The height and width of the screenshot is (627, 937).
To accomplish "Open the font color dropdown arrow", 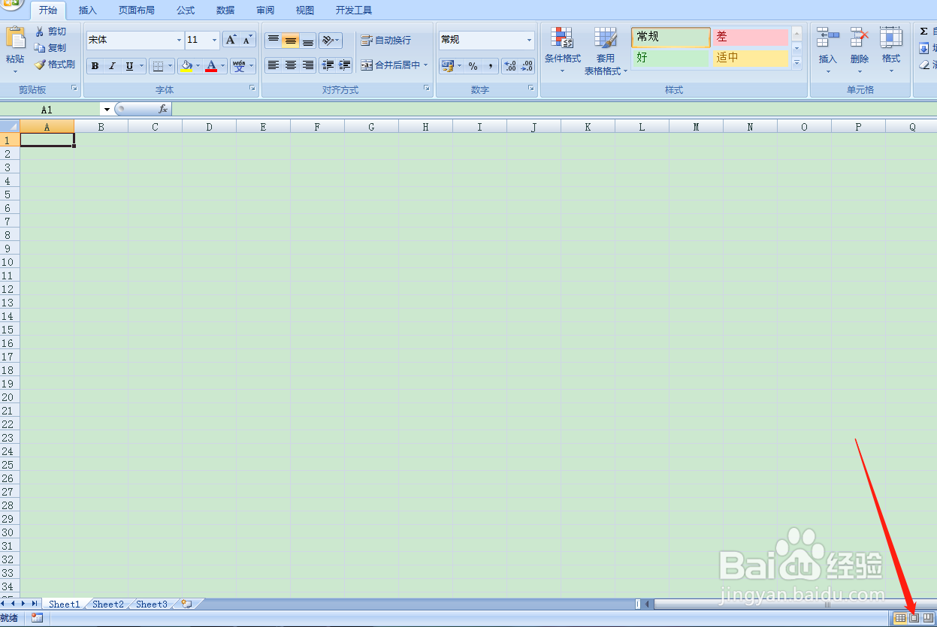I will pyautogui.click(x=223, y=66).
